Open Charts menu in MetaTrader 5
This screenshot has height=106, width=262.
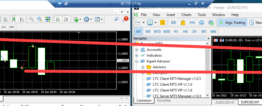(x=186, y=15)
